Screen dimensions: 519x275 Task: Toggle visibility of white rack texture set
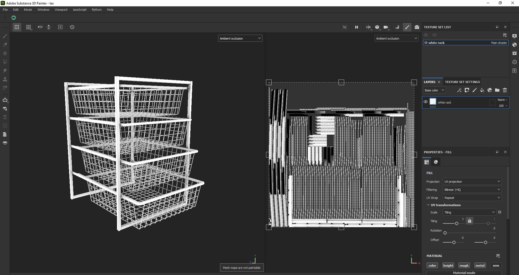point(426,43)
